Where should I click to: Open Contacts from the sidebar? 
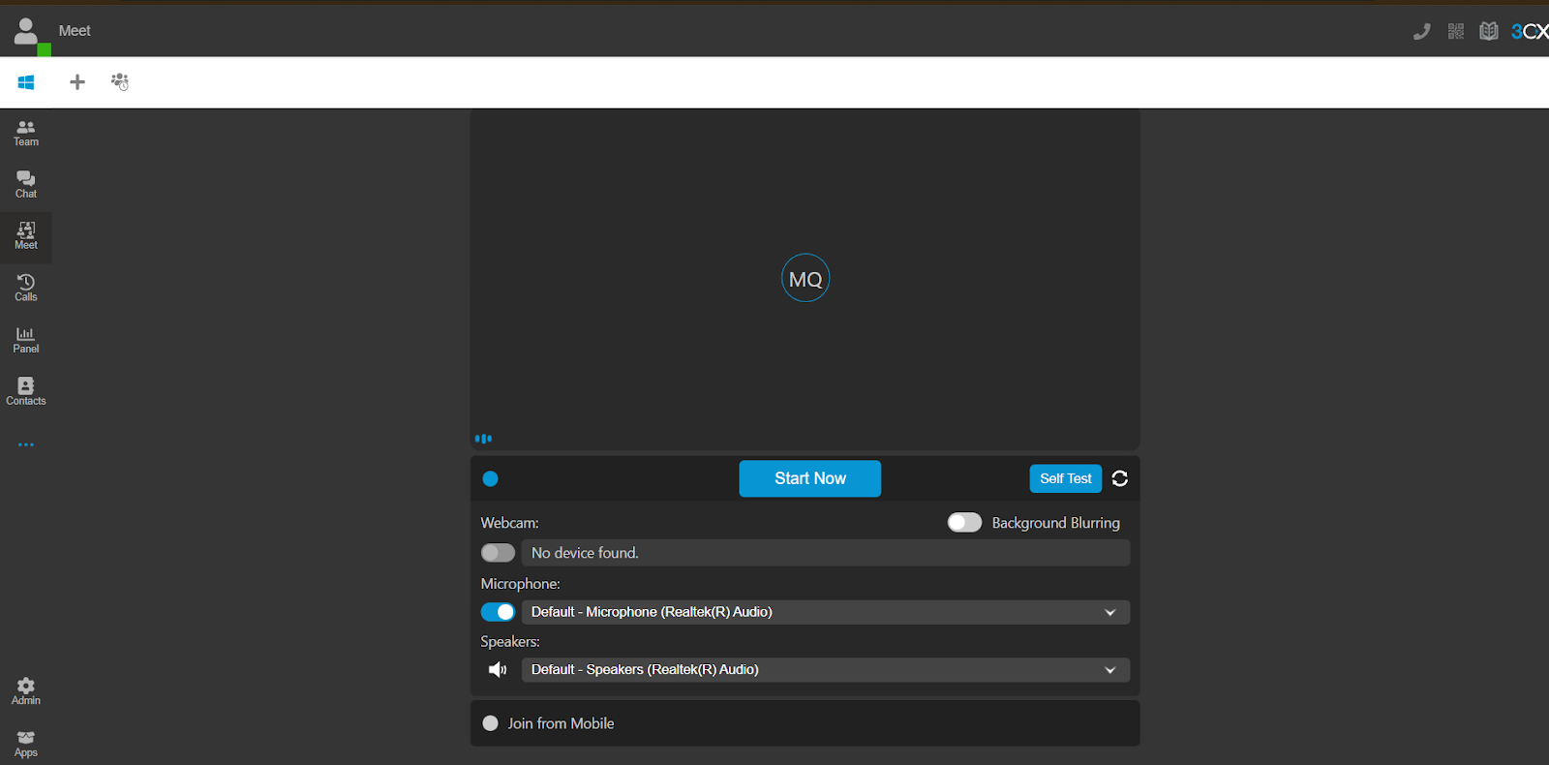[26, 392]
